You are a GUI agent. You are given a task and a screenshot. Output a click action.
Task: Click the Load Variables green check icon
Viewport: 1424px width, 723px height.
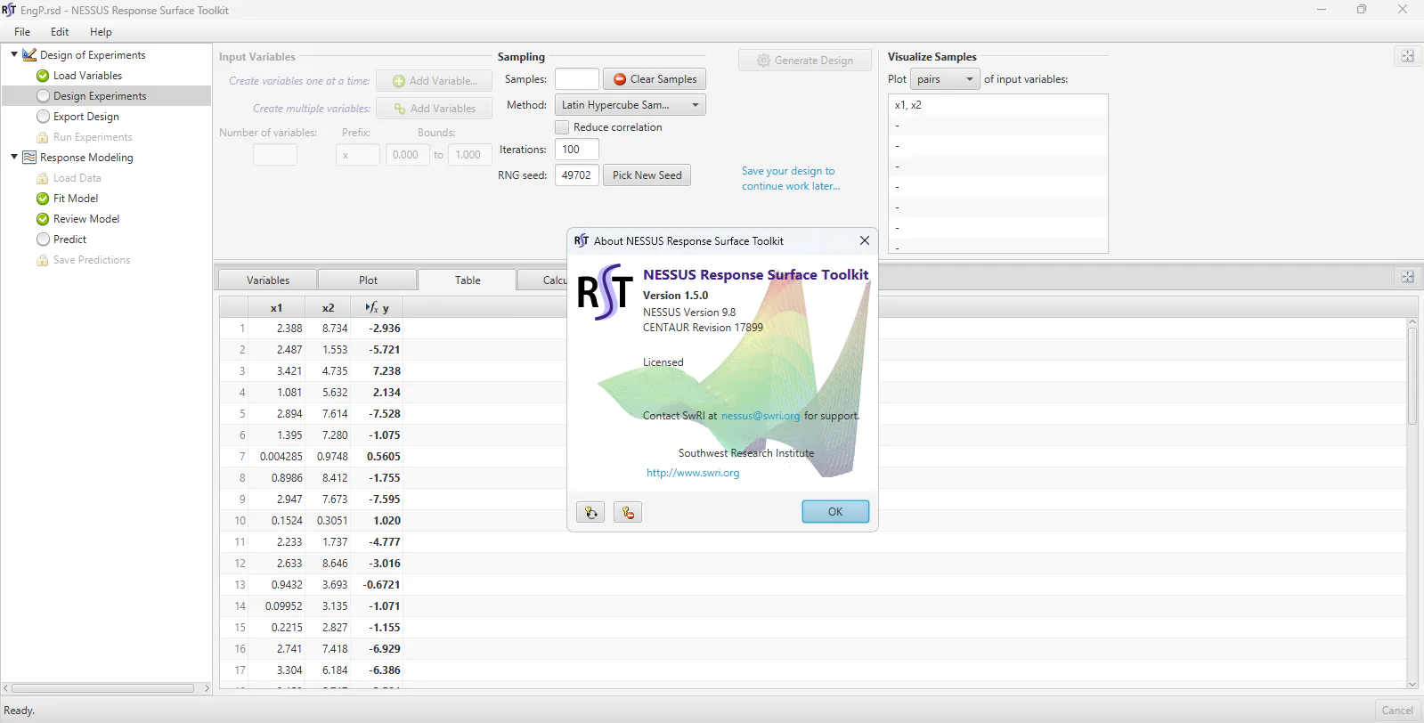coord(43,76)
